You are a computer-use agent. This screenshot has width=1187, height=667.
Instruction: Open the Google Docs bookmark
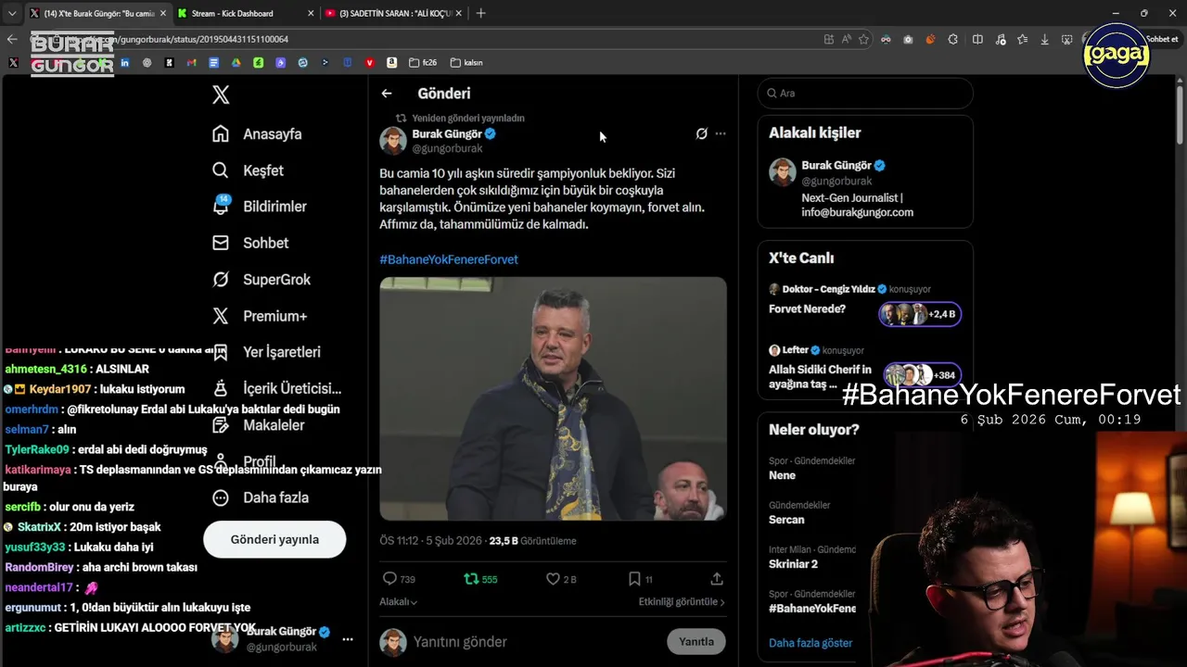tap(213, 62)
